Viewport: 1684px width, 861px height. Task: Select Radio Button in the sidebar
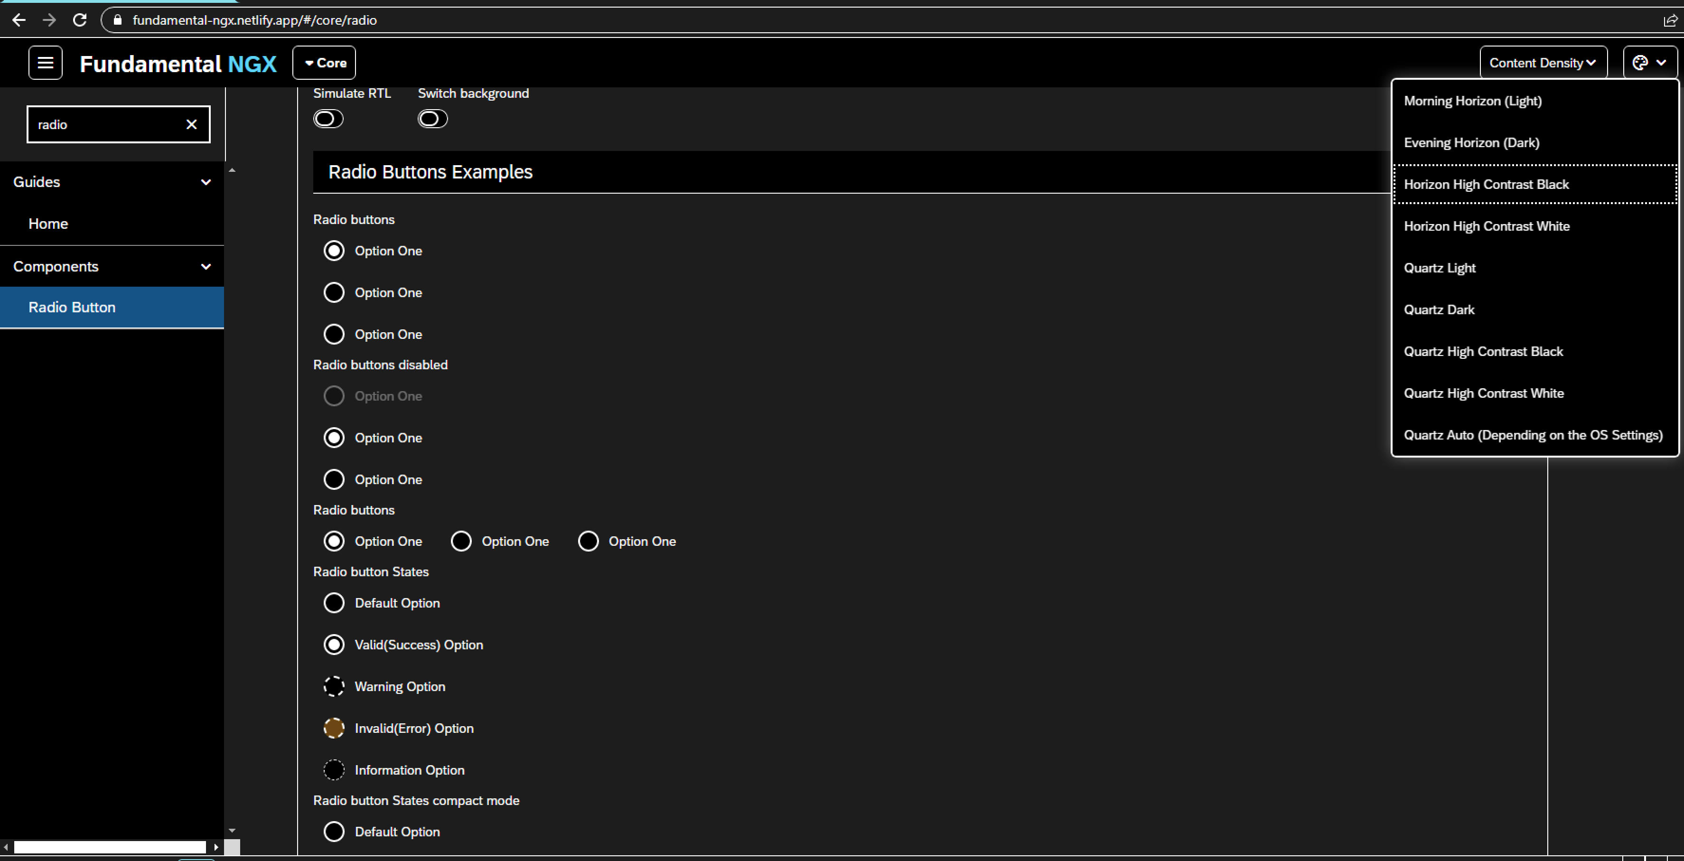point(72,307)
